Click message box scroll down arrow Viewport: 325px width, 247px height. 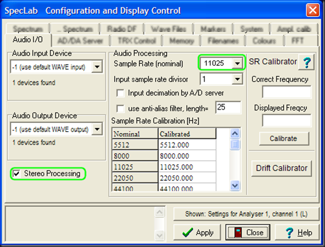pos(160,235)
